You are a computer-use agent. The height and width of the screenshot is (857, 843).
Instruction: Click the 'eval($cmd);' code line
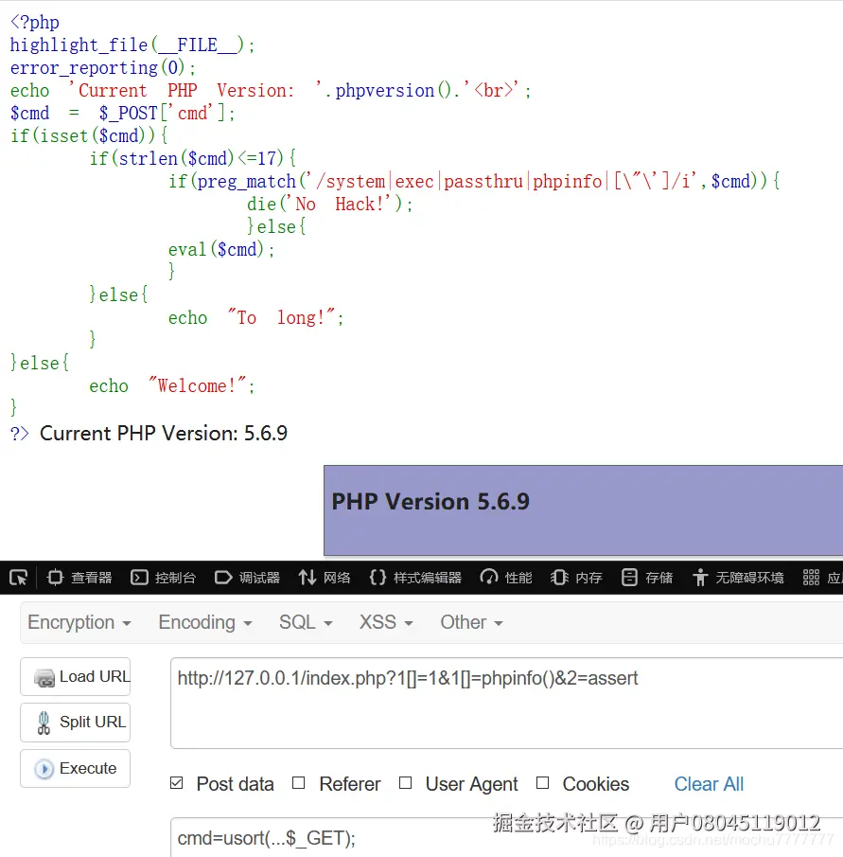[221, 250]
